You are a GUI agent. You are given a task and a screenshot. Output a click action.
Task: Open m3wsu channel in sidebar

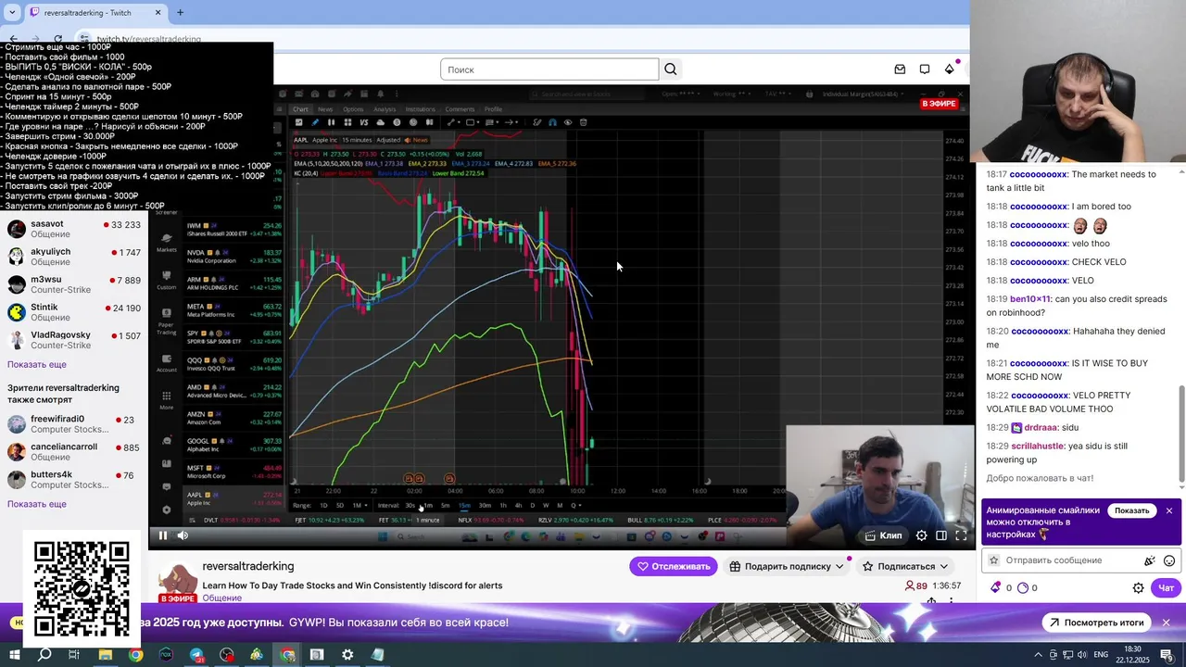pos(74,284)
